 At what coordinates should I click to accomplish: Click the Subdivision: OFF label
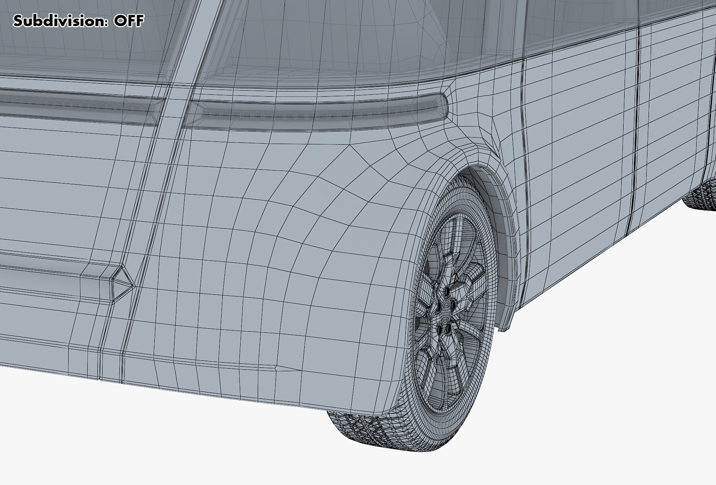pos(78,19)
